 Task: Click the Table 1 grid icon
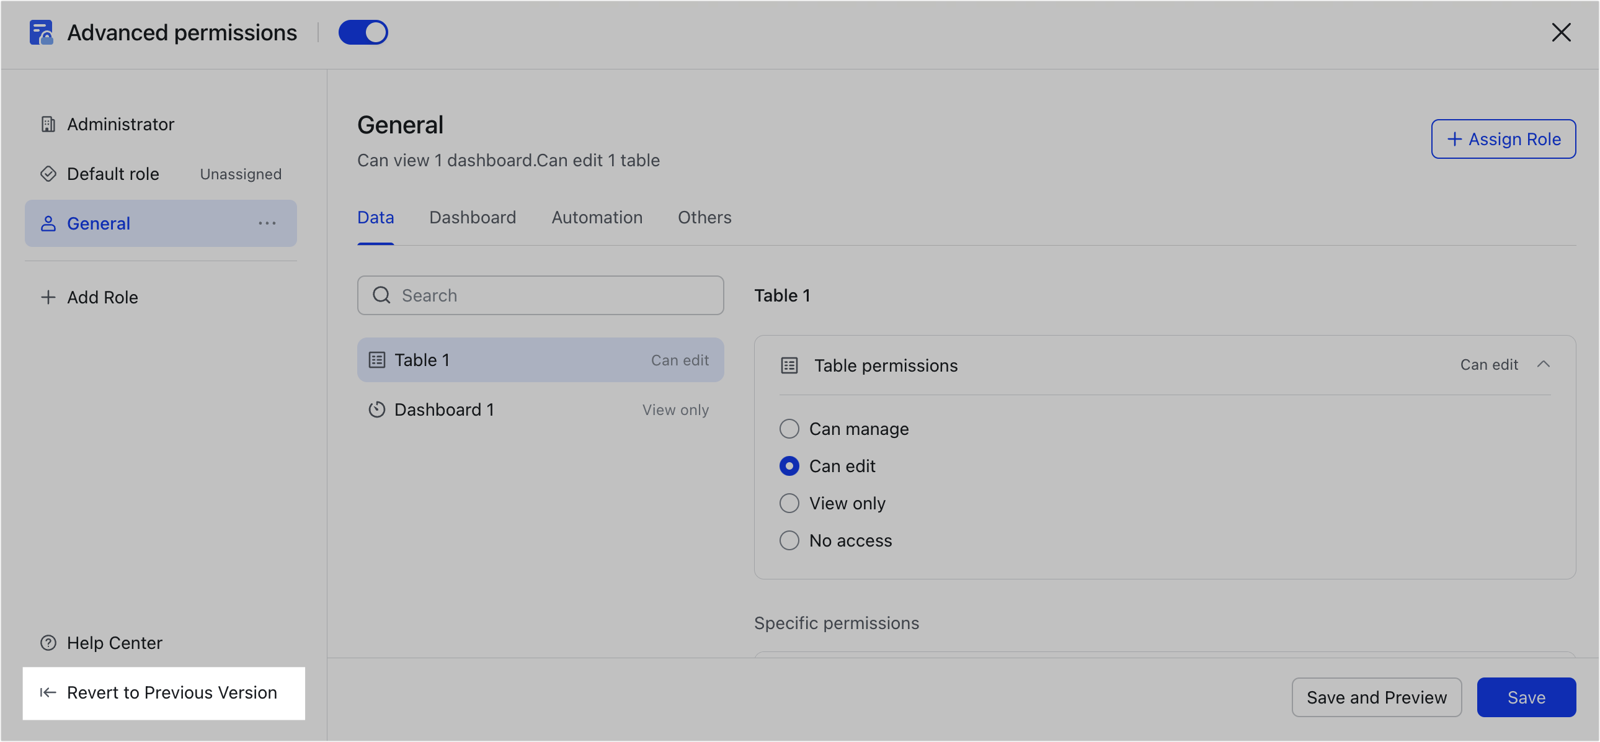(x=377, y=359)
